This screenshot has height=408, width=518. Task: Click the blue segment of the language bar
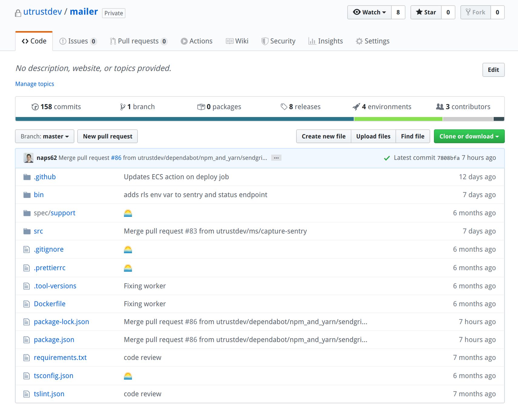(185, 119)
